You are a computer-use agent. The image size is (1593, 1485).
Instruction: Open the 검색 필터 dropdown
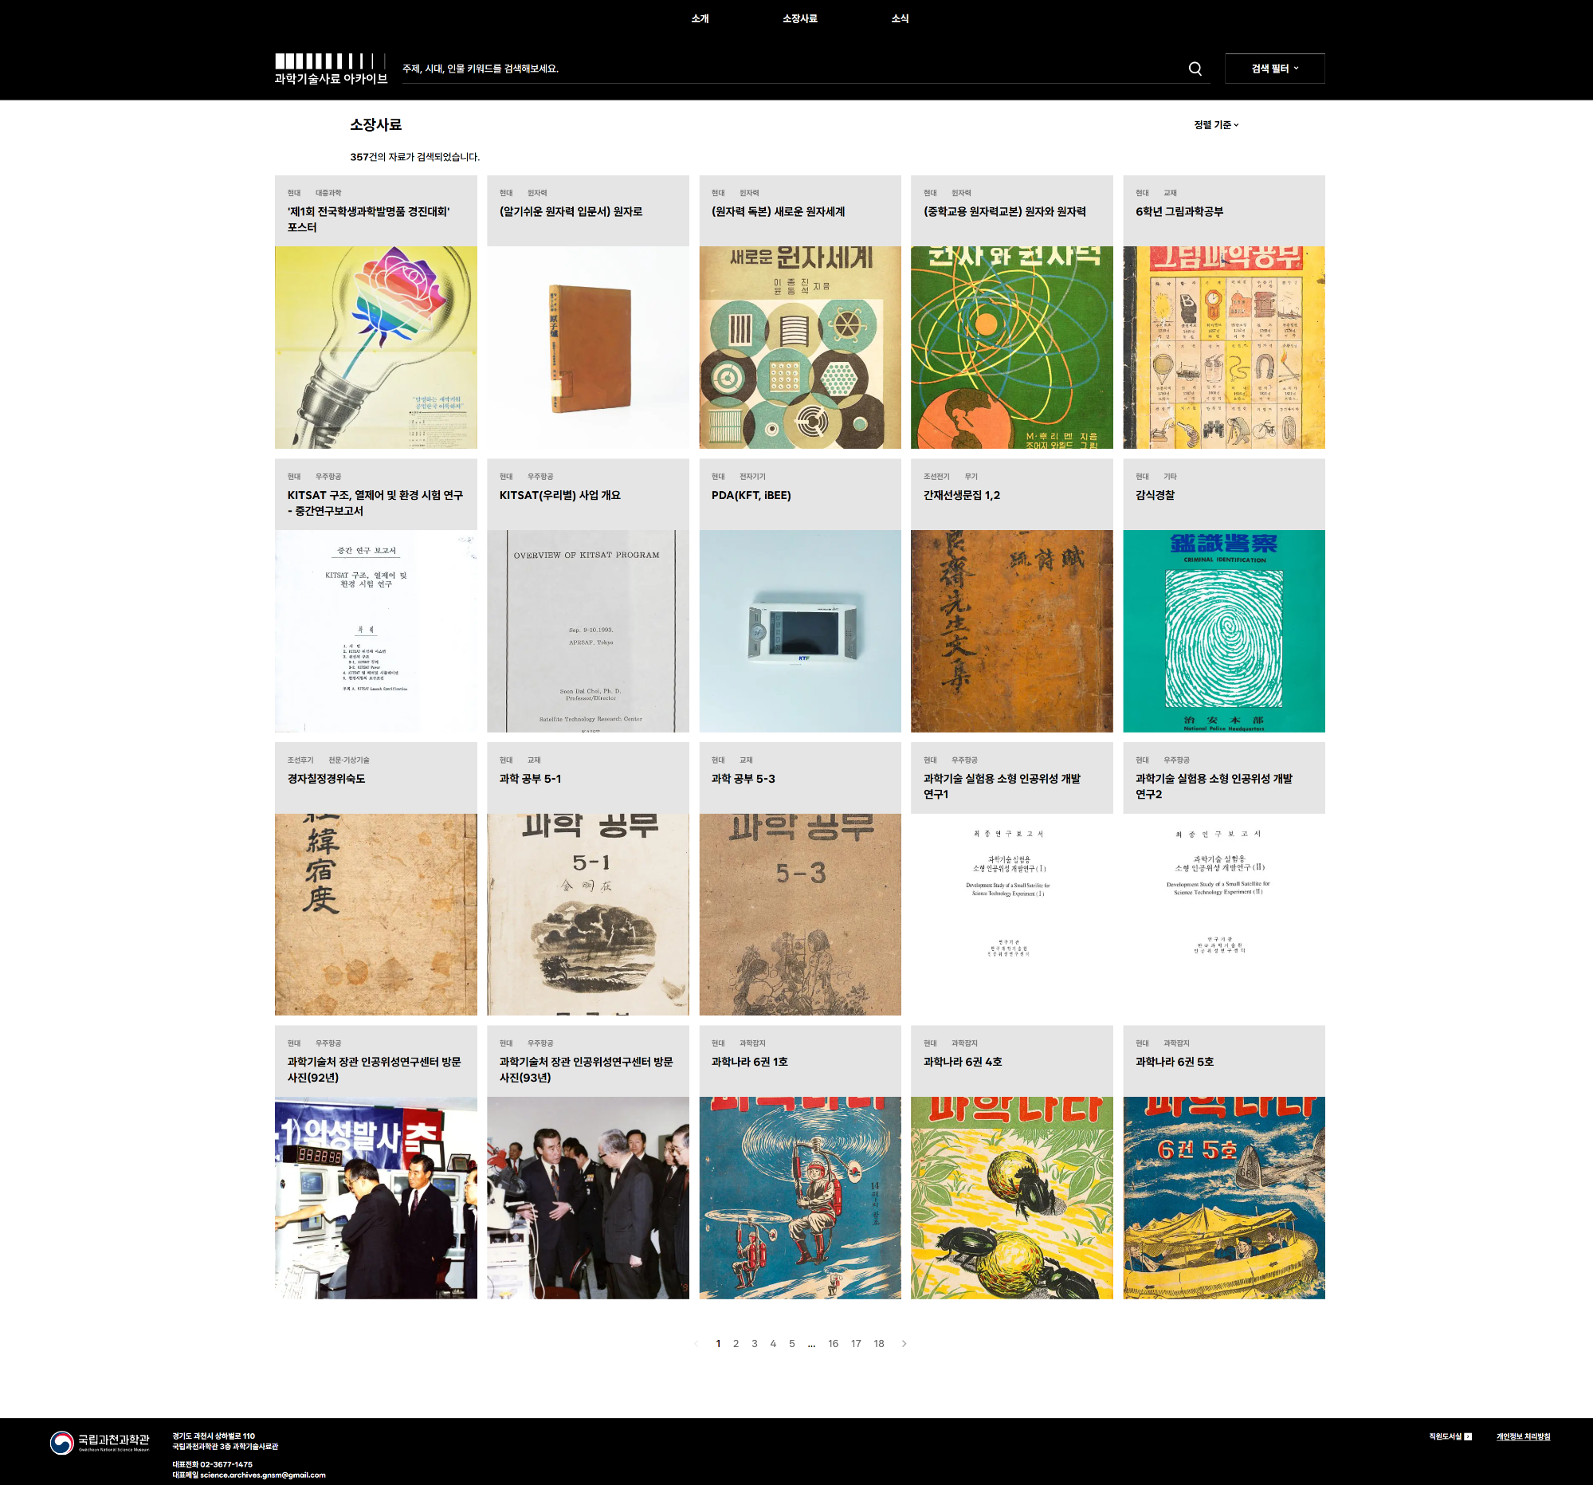(x=1274, y=69)
